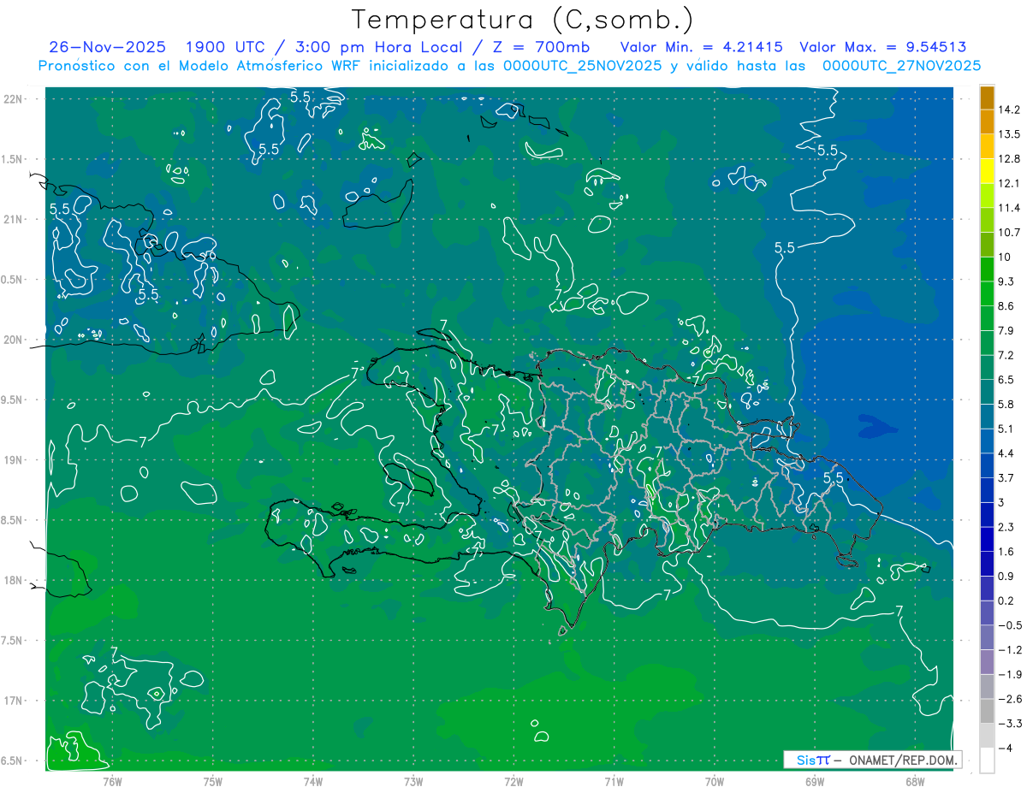Viewport: 1027px width, 793px height.
Task: Click the date '26-Nov-2025' in the header
Action: click(x=108, y=47)
